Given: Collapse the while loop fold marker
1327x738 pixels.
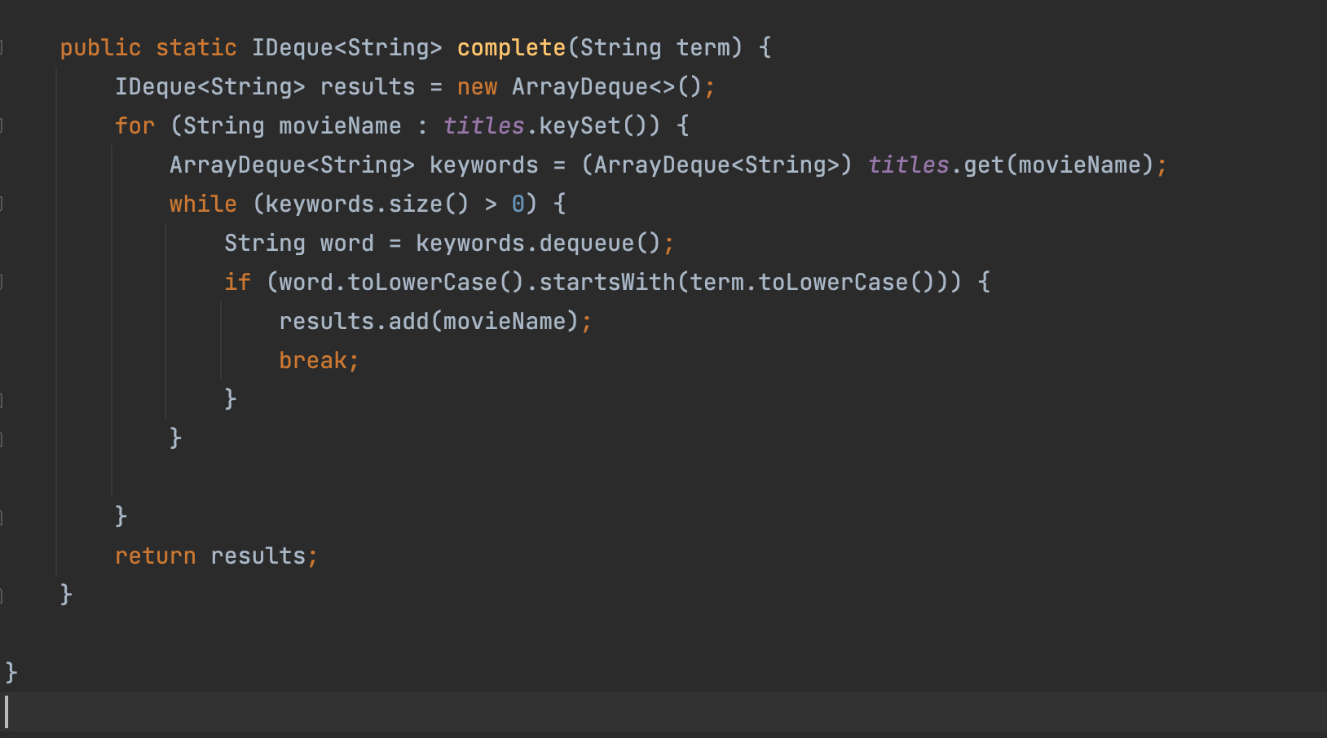Looking at the screenshot, I should (2, 204).
